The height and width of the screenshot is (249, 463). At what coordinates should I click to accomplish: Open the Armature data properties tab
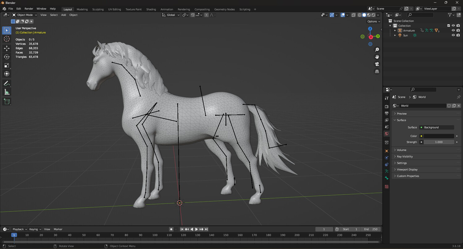[387, 171]
